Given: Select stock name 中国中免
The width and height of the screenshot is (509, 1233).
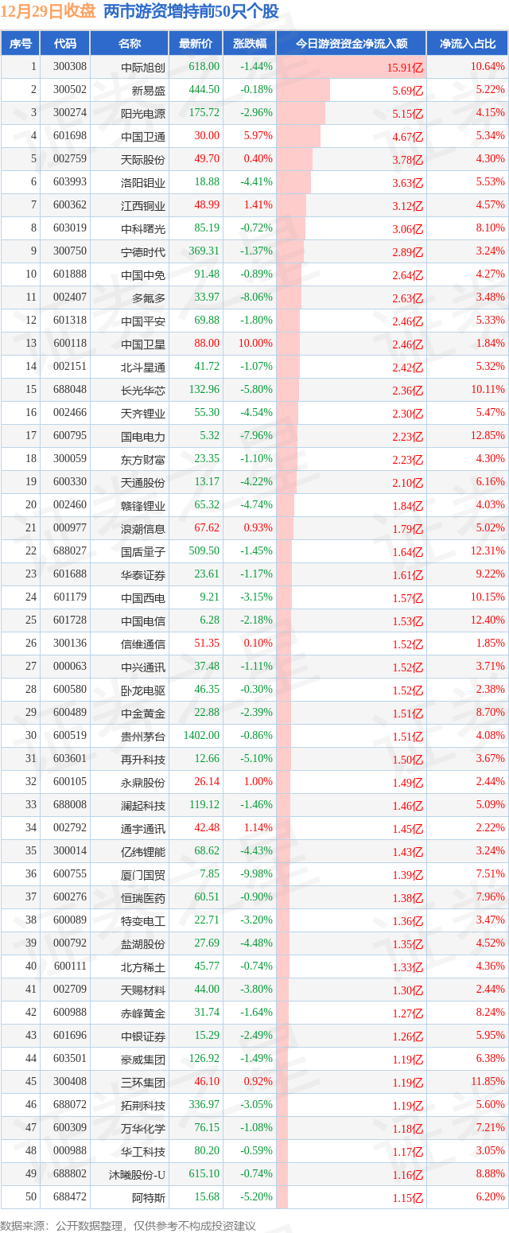Looking at the screenshot, I should tap(143, 274).
